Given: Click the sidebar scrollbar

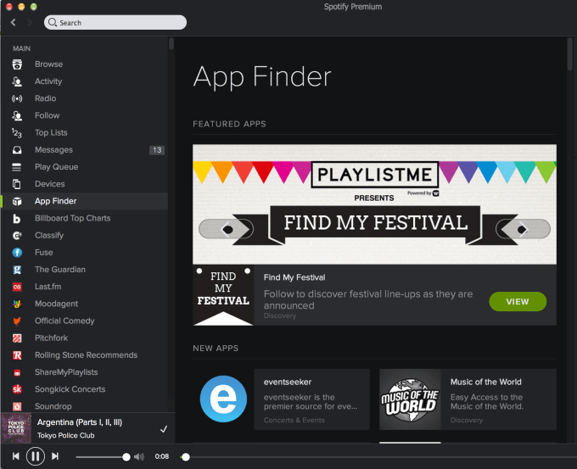Looking at the screenshot, I should point(171,43).
